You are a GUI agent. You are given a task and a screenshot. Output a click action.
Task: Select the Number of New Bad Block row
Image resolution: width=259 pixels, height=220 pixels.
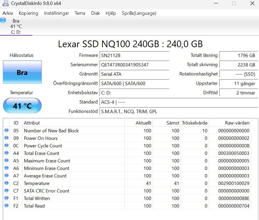coord(127,130)
